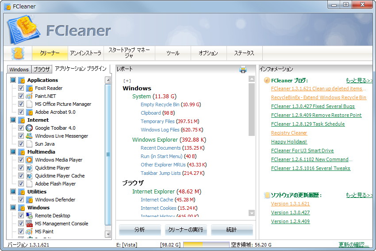Switch to the ブラウザ sub-tab
The image size is (376, 251).
click(42, 70)
